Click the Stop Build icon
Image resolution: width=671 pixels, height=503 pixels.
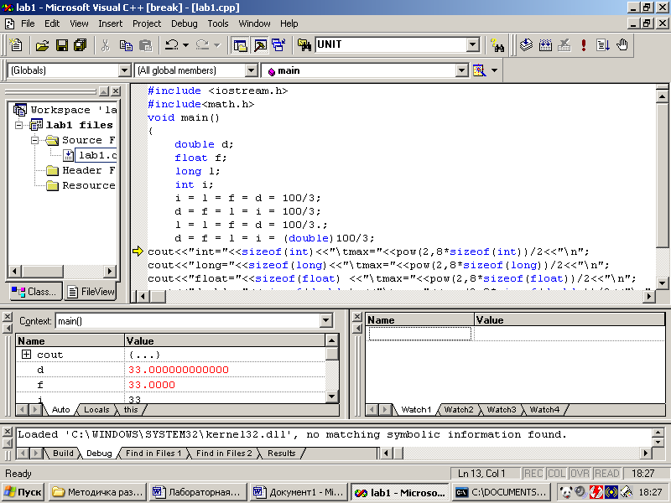[x=564, y=44]
